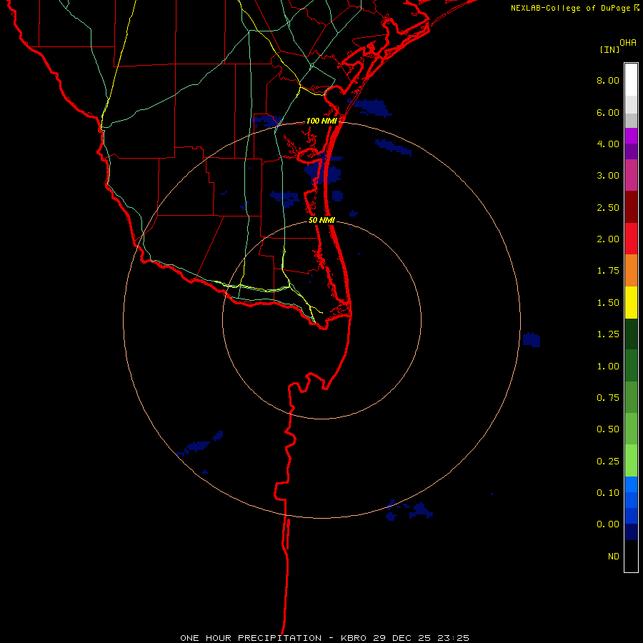Select the 3.00 legend value
This screenshot has height=643, width=643.
point(608,176)
